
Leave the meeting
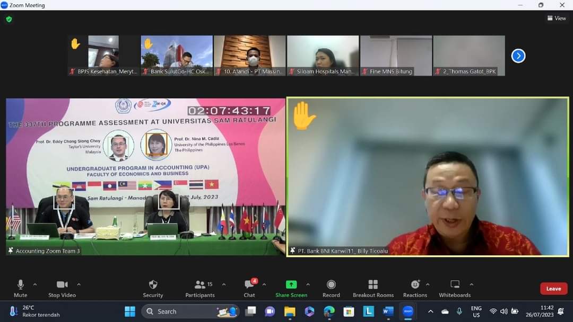[x=553, y=289]
